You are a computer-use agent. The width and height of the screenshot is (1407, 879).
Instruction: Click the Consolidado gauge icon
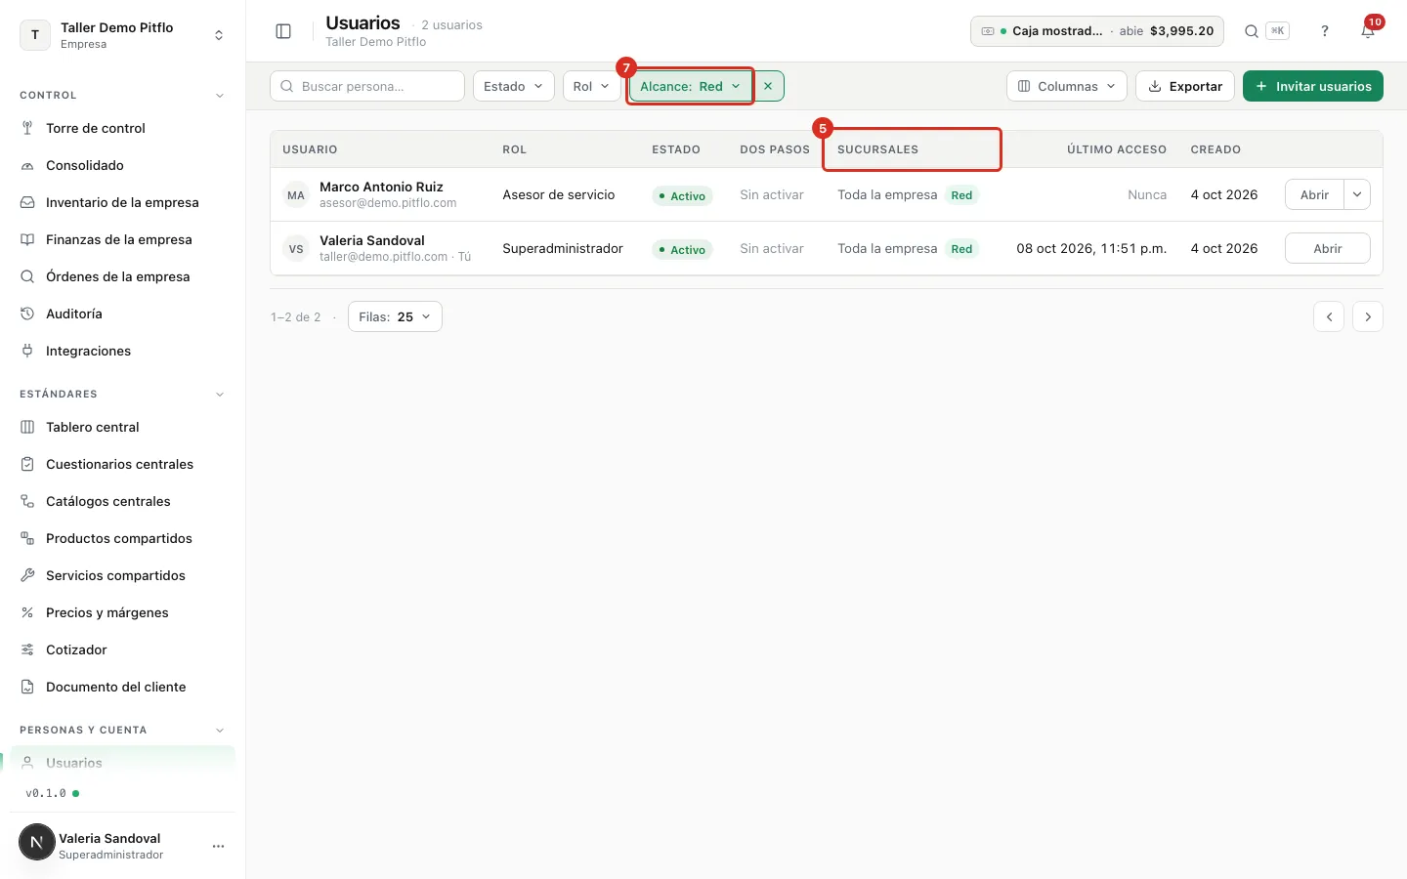pos(27,165)
